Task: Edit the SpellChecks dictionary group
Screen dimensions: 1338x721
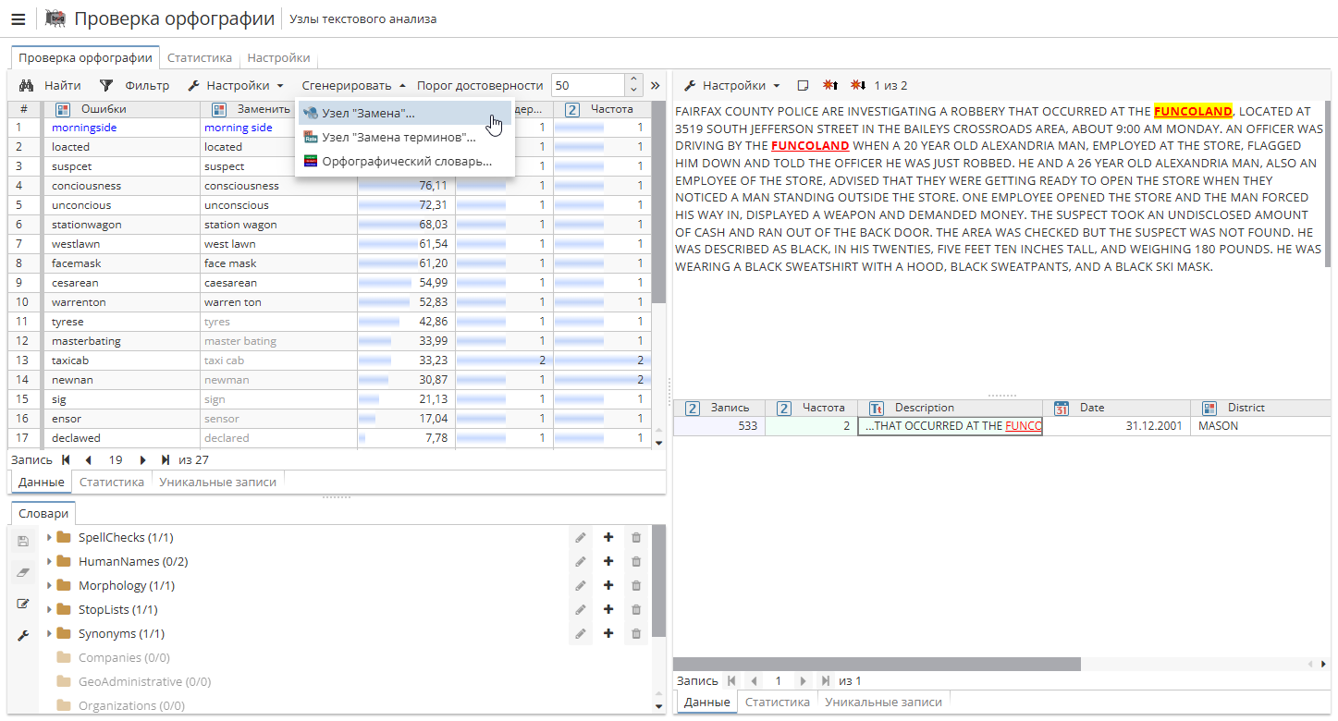Action: [581, 537]
